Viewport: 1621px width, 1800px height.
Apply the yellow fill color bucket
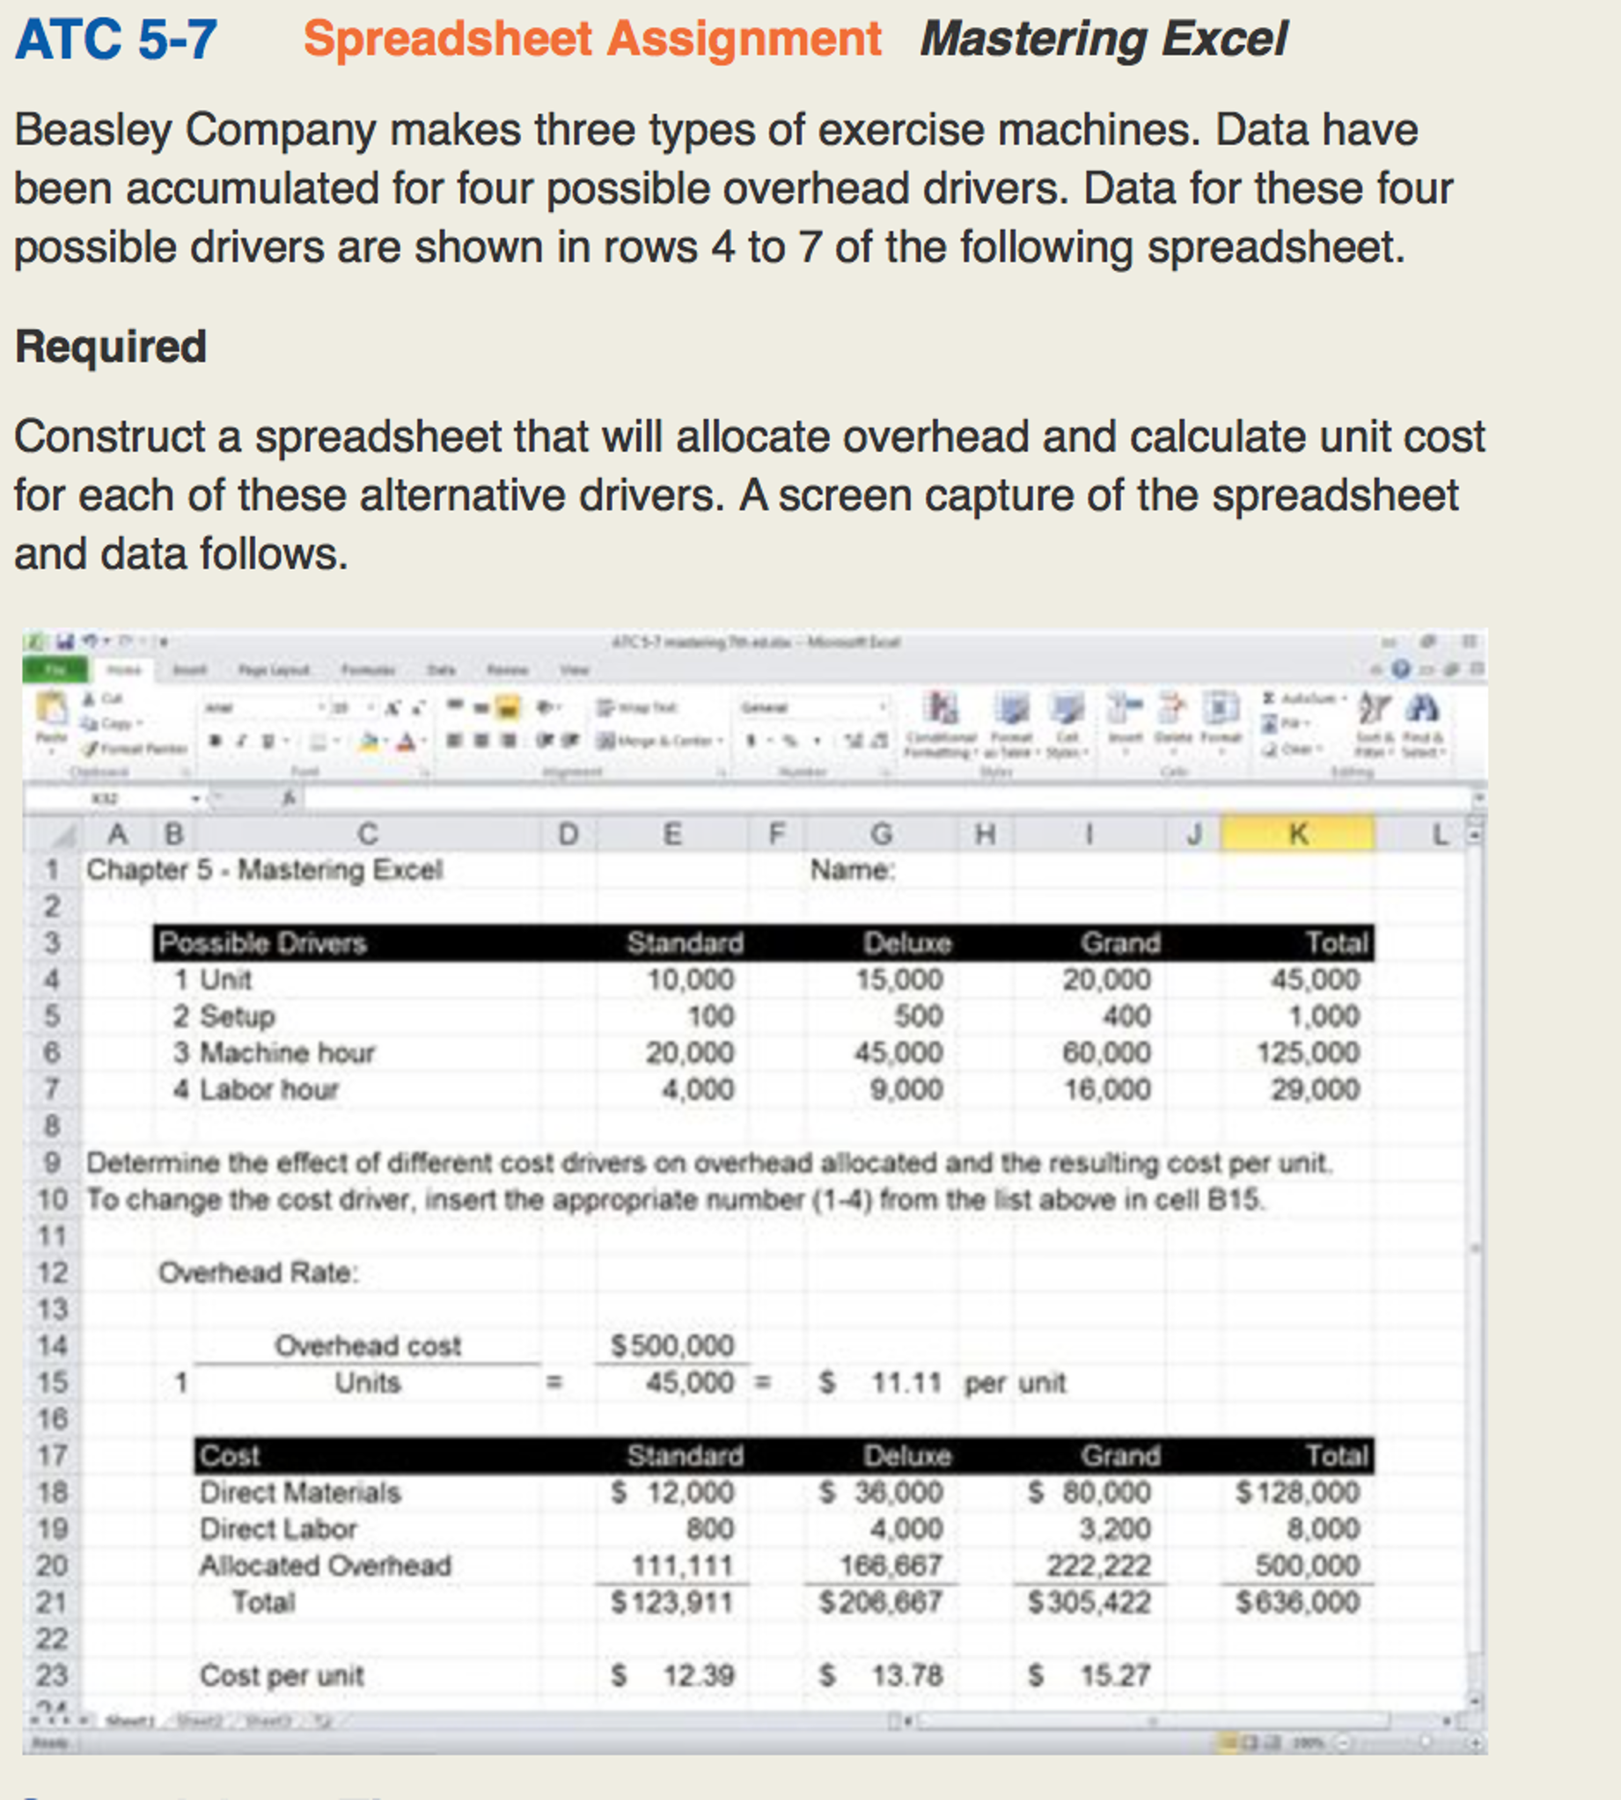coord(369,742)
